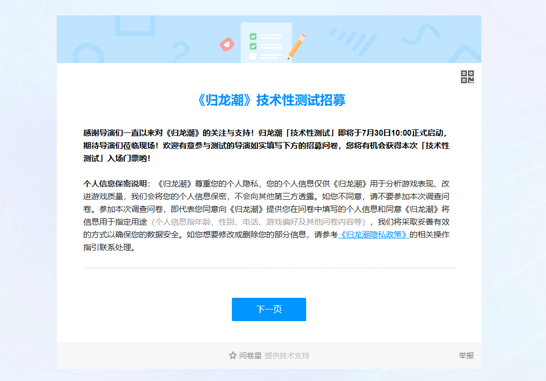Click the star icon beside 问卷星
This screenshot has width=546, height=381.
[233, 355]
